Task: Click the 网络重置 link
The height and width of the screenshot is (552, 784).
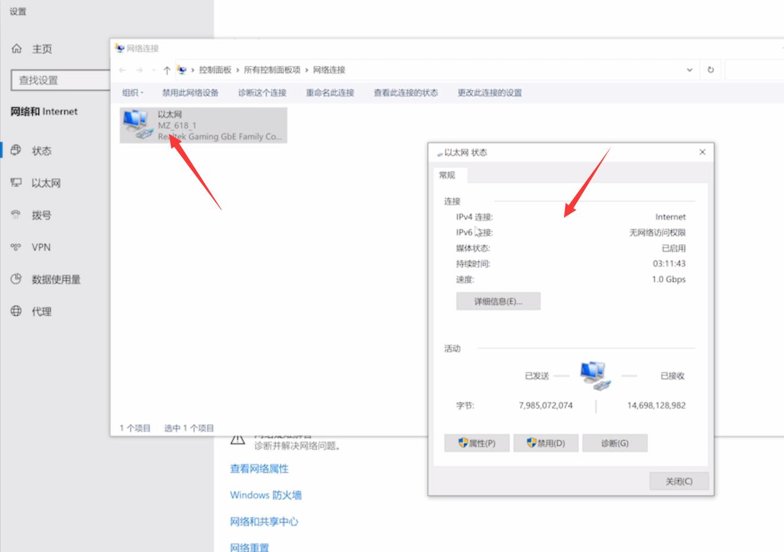Action: [x=249, y=547]
